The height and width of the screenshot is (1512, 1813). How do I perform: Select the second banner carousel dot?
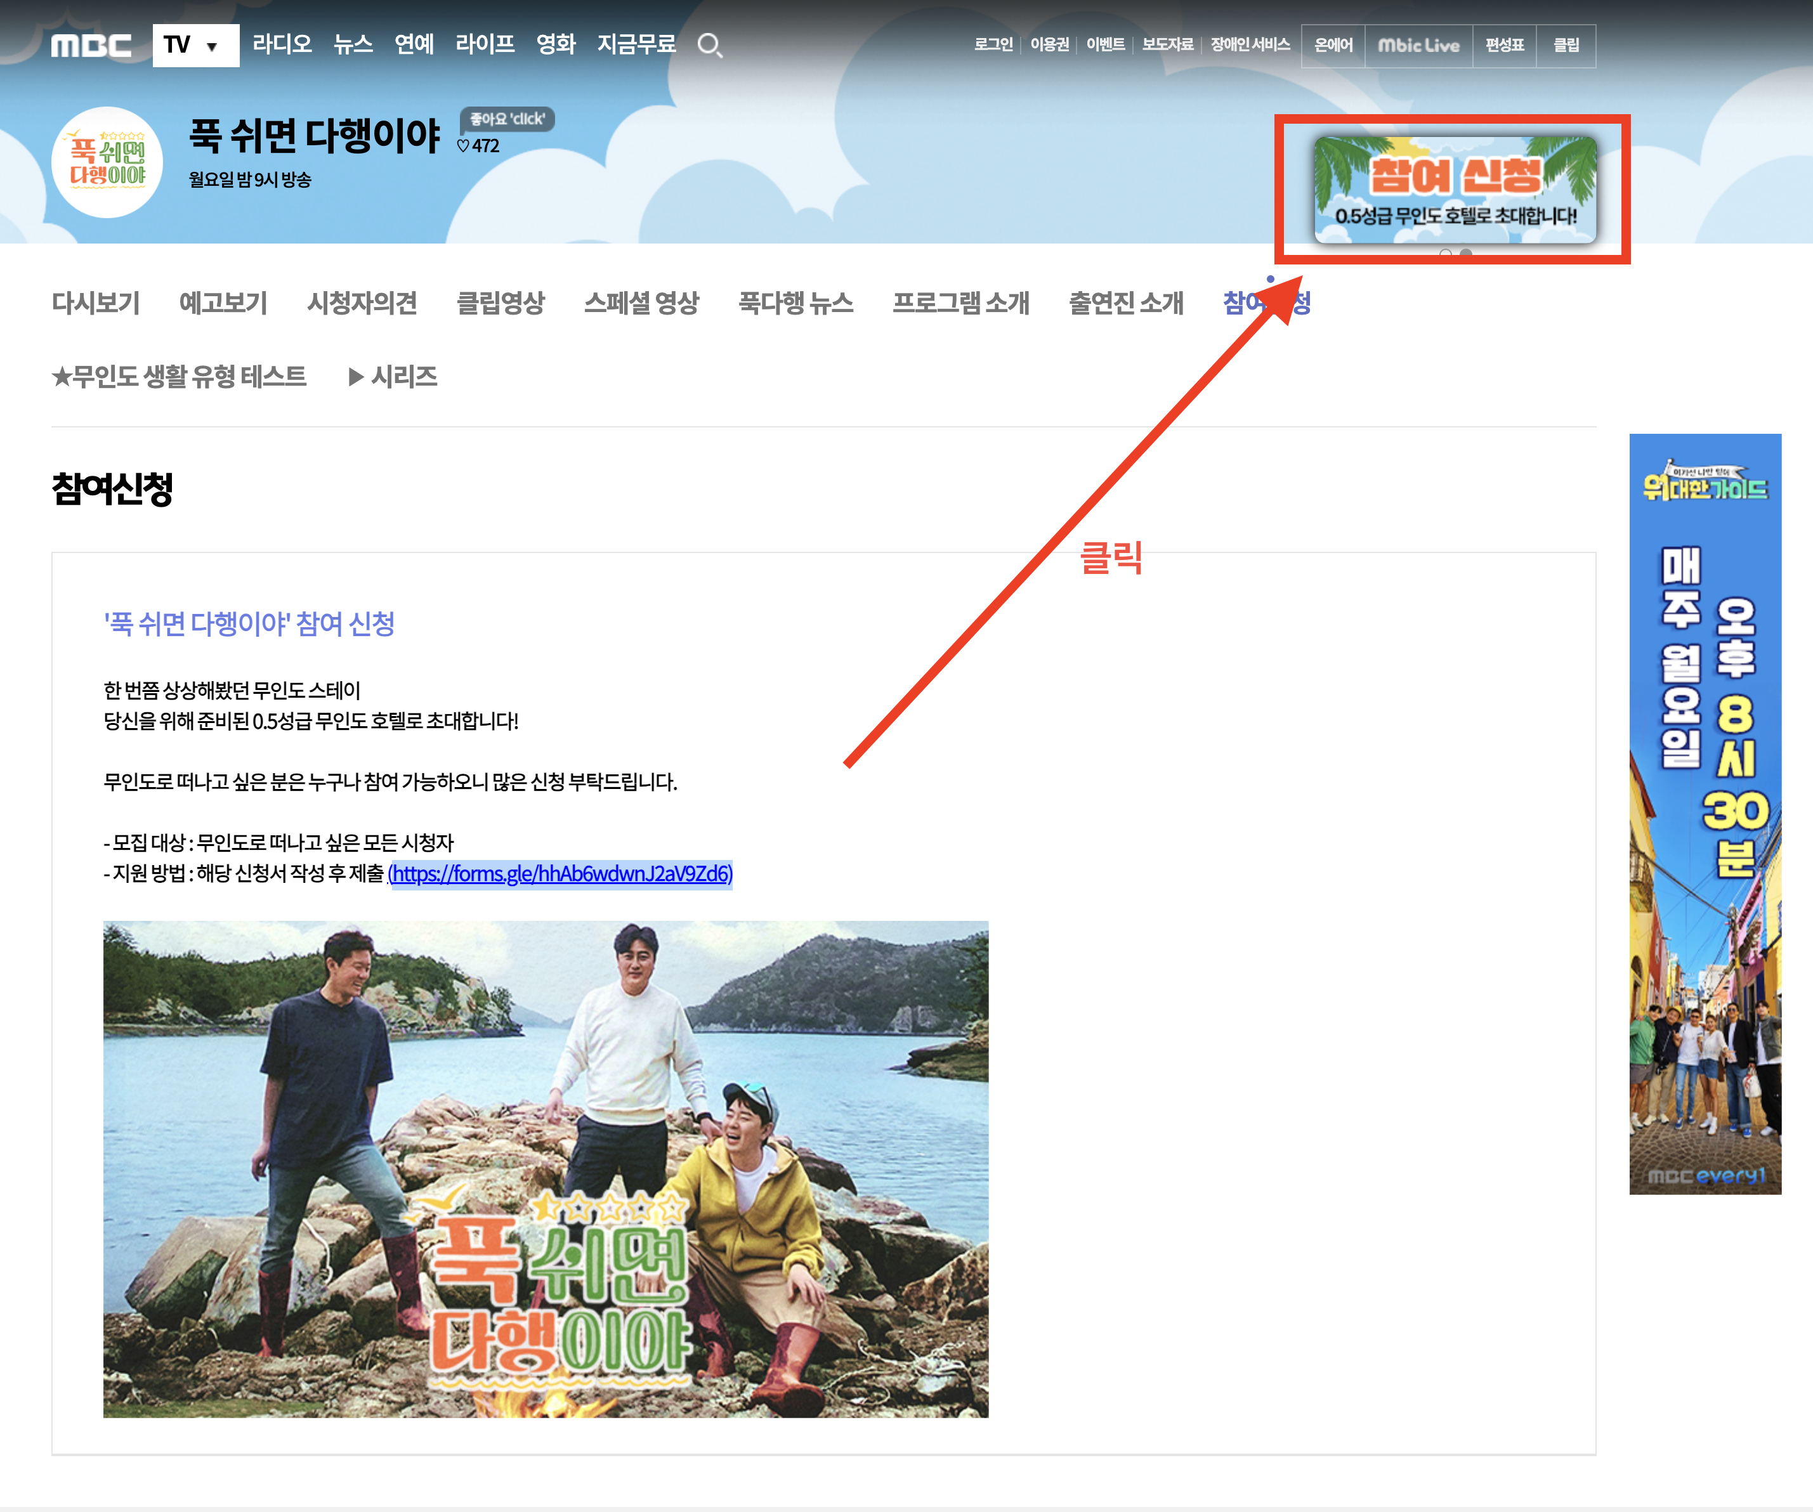click(x=1465, y=254)
